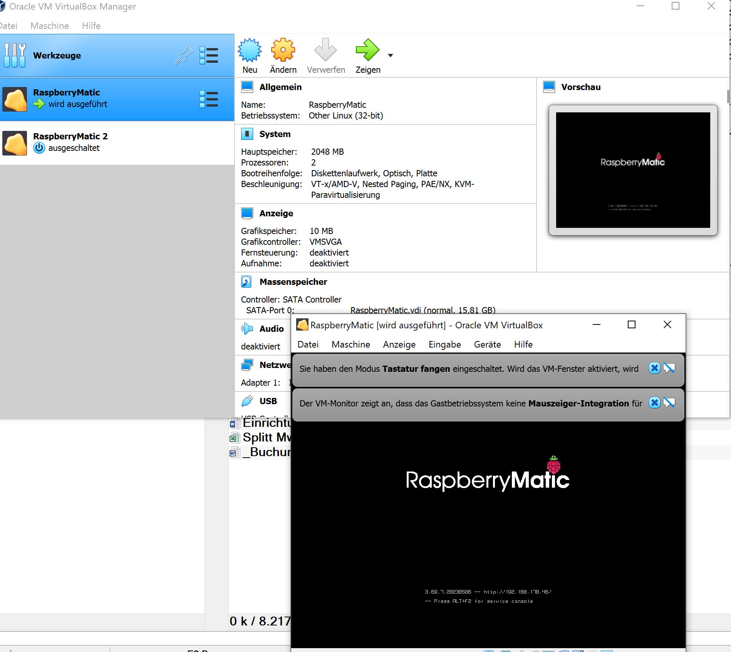Suppress future Tastatur fangen messages icon
The image size is (731, 652).
click(669, 368)
